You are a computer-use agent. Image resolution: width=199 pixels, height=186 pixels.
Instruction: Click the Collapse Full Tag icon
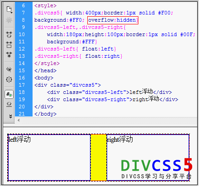point(9,35)
